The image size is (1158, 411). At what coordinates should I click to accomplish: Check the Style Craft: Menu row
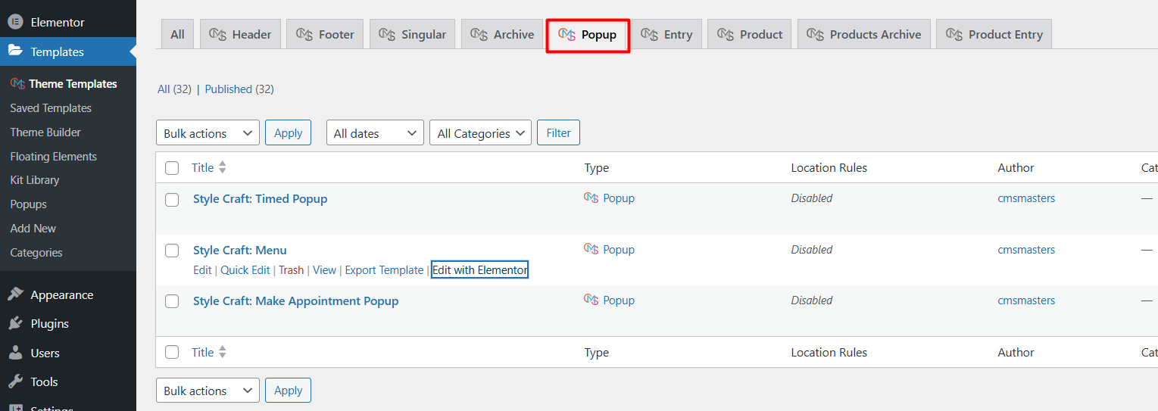[x=172, y=251]
